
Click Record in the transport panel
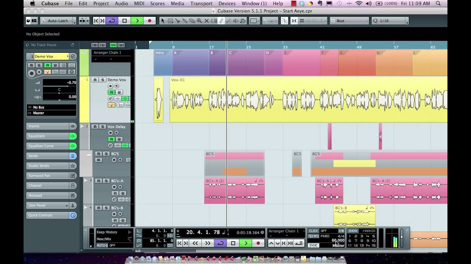pos(258,243)
